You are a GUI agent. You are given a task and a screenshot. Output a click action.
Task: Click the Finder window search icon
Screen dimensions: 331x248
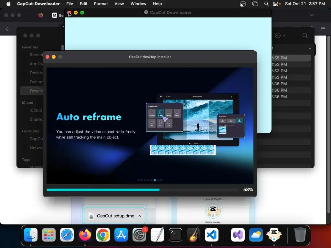click(305, 36)
